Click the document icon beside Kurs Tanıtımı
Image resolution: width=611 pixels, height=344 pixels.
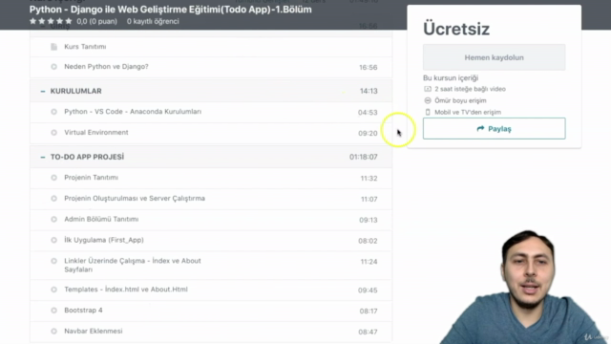click(53, 47)
